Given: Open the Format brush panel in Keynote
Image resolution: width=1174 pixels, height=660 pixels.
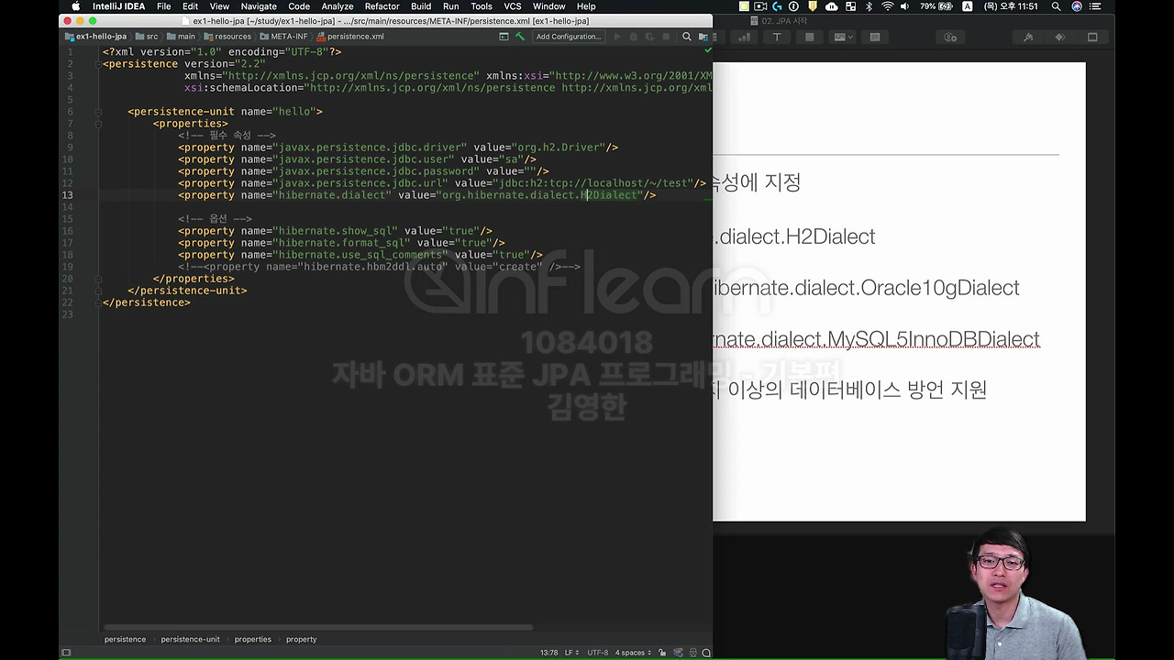Looking at the screenshot, I should 1028,37.
